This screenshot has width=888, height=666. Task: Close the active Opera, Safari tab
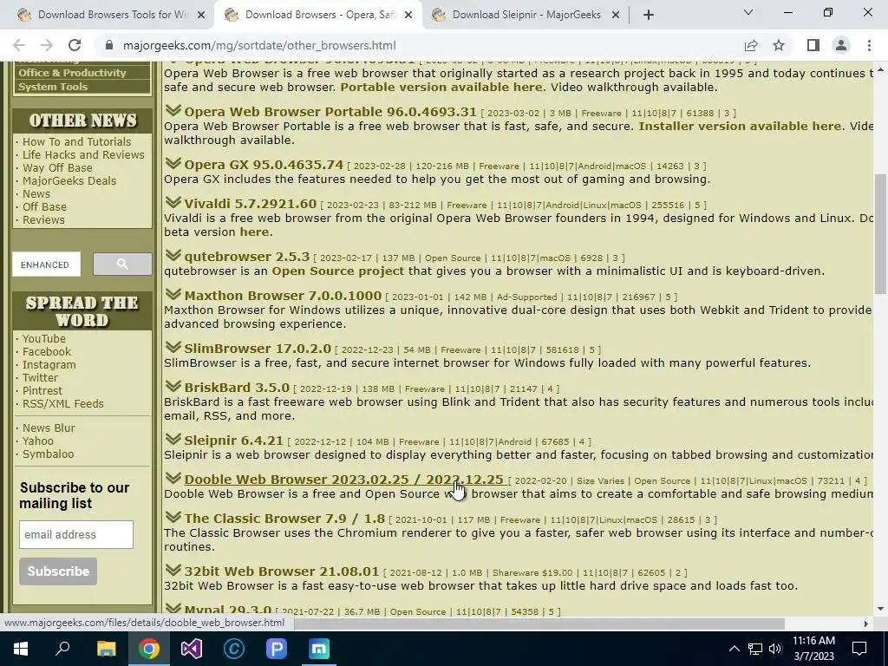pyautogui.click(x=408, y=16)
